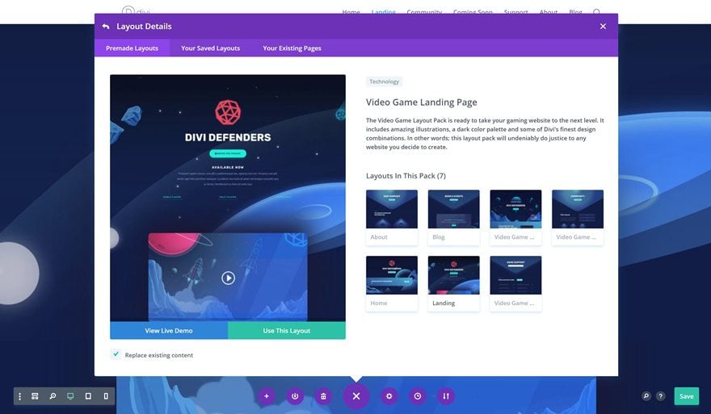Click the back arrow in Layout Details header
The width and height of the screenshot is (711, 414).
[106, 27]
